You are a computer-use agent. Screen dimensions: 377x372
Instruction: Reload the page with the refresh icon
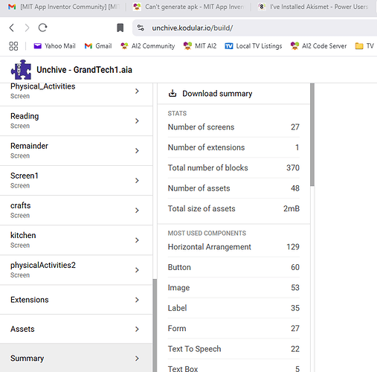pyautogui.click(x=42, y=28)
